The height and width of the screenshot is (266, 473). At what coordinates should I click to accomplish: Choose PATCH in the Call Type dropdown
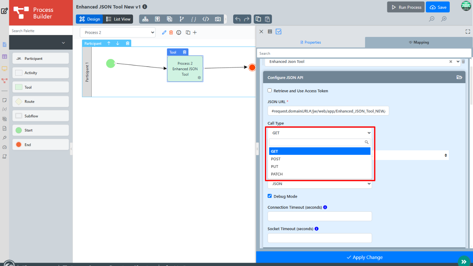click(277, 174)
